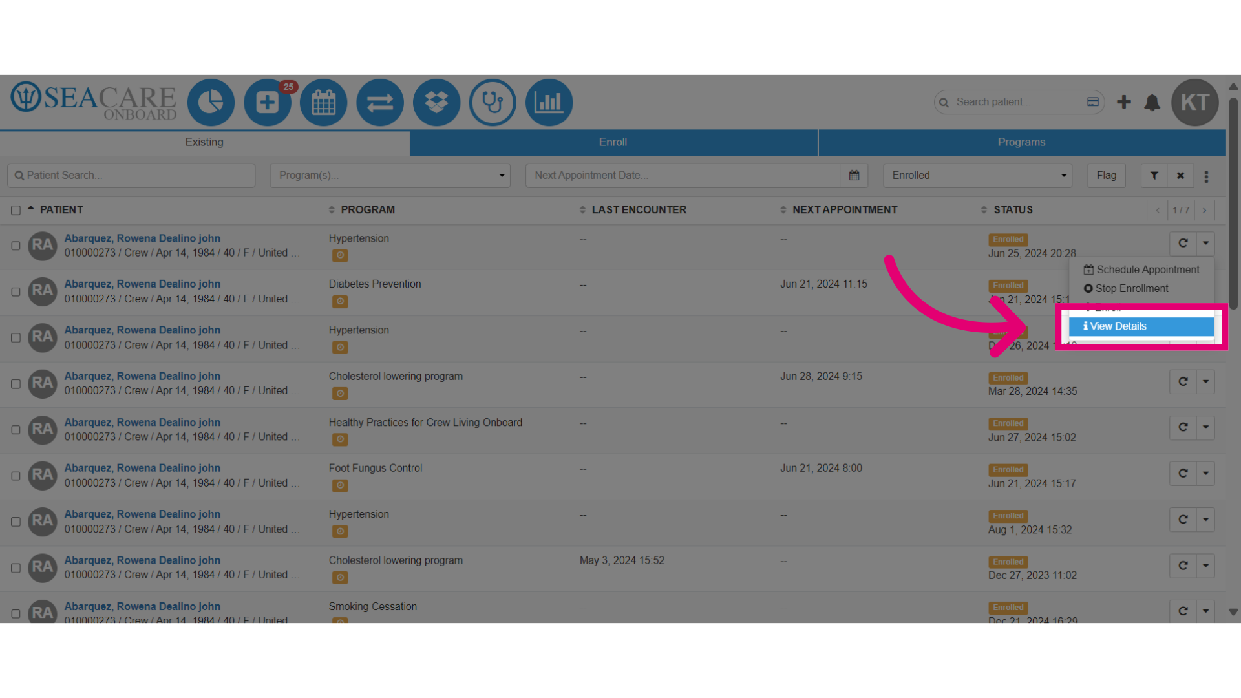Click the orange badge icon under Foot Fungus Control
Screen dimensions: 1241x698
coord(340,485)
